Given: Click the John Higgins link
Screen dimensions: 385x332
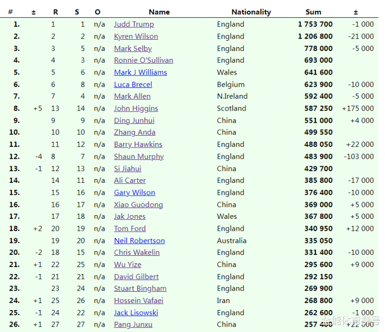Looking at the screenshot, I should pos(136,108).
